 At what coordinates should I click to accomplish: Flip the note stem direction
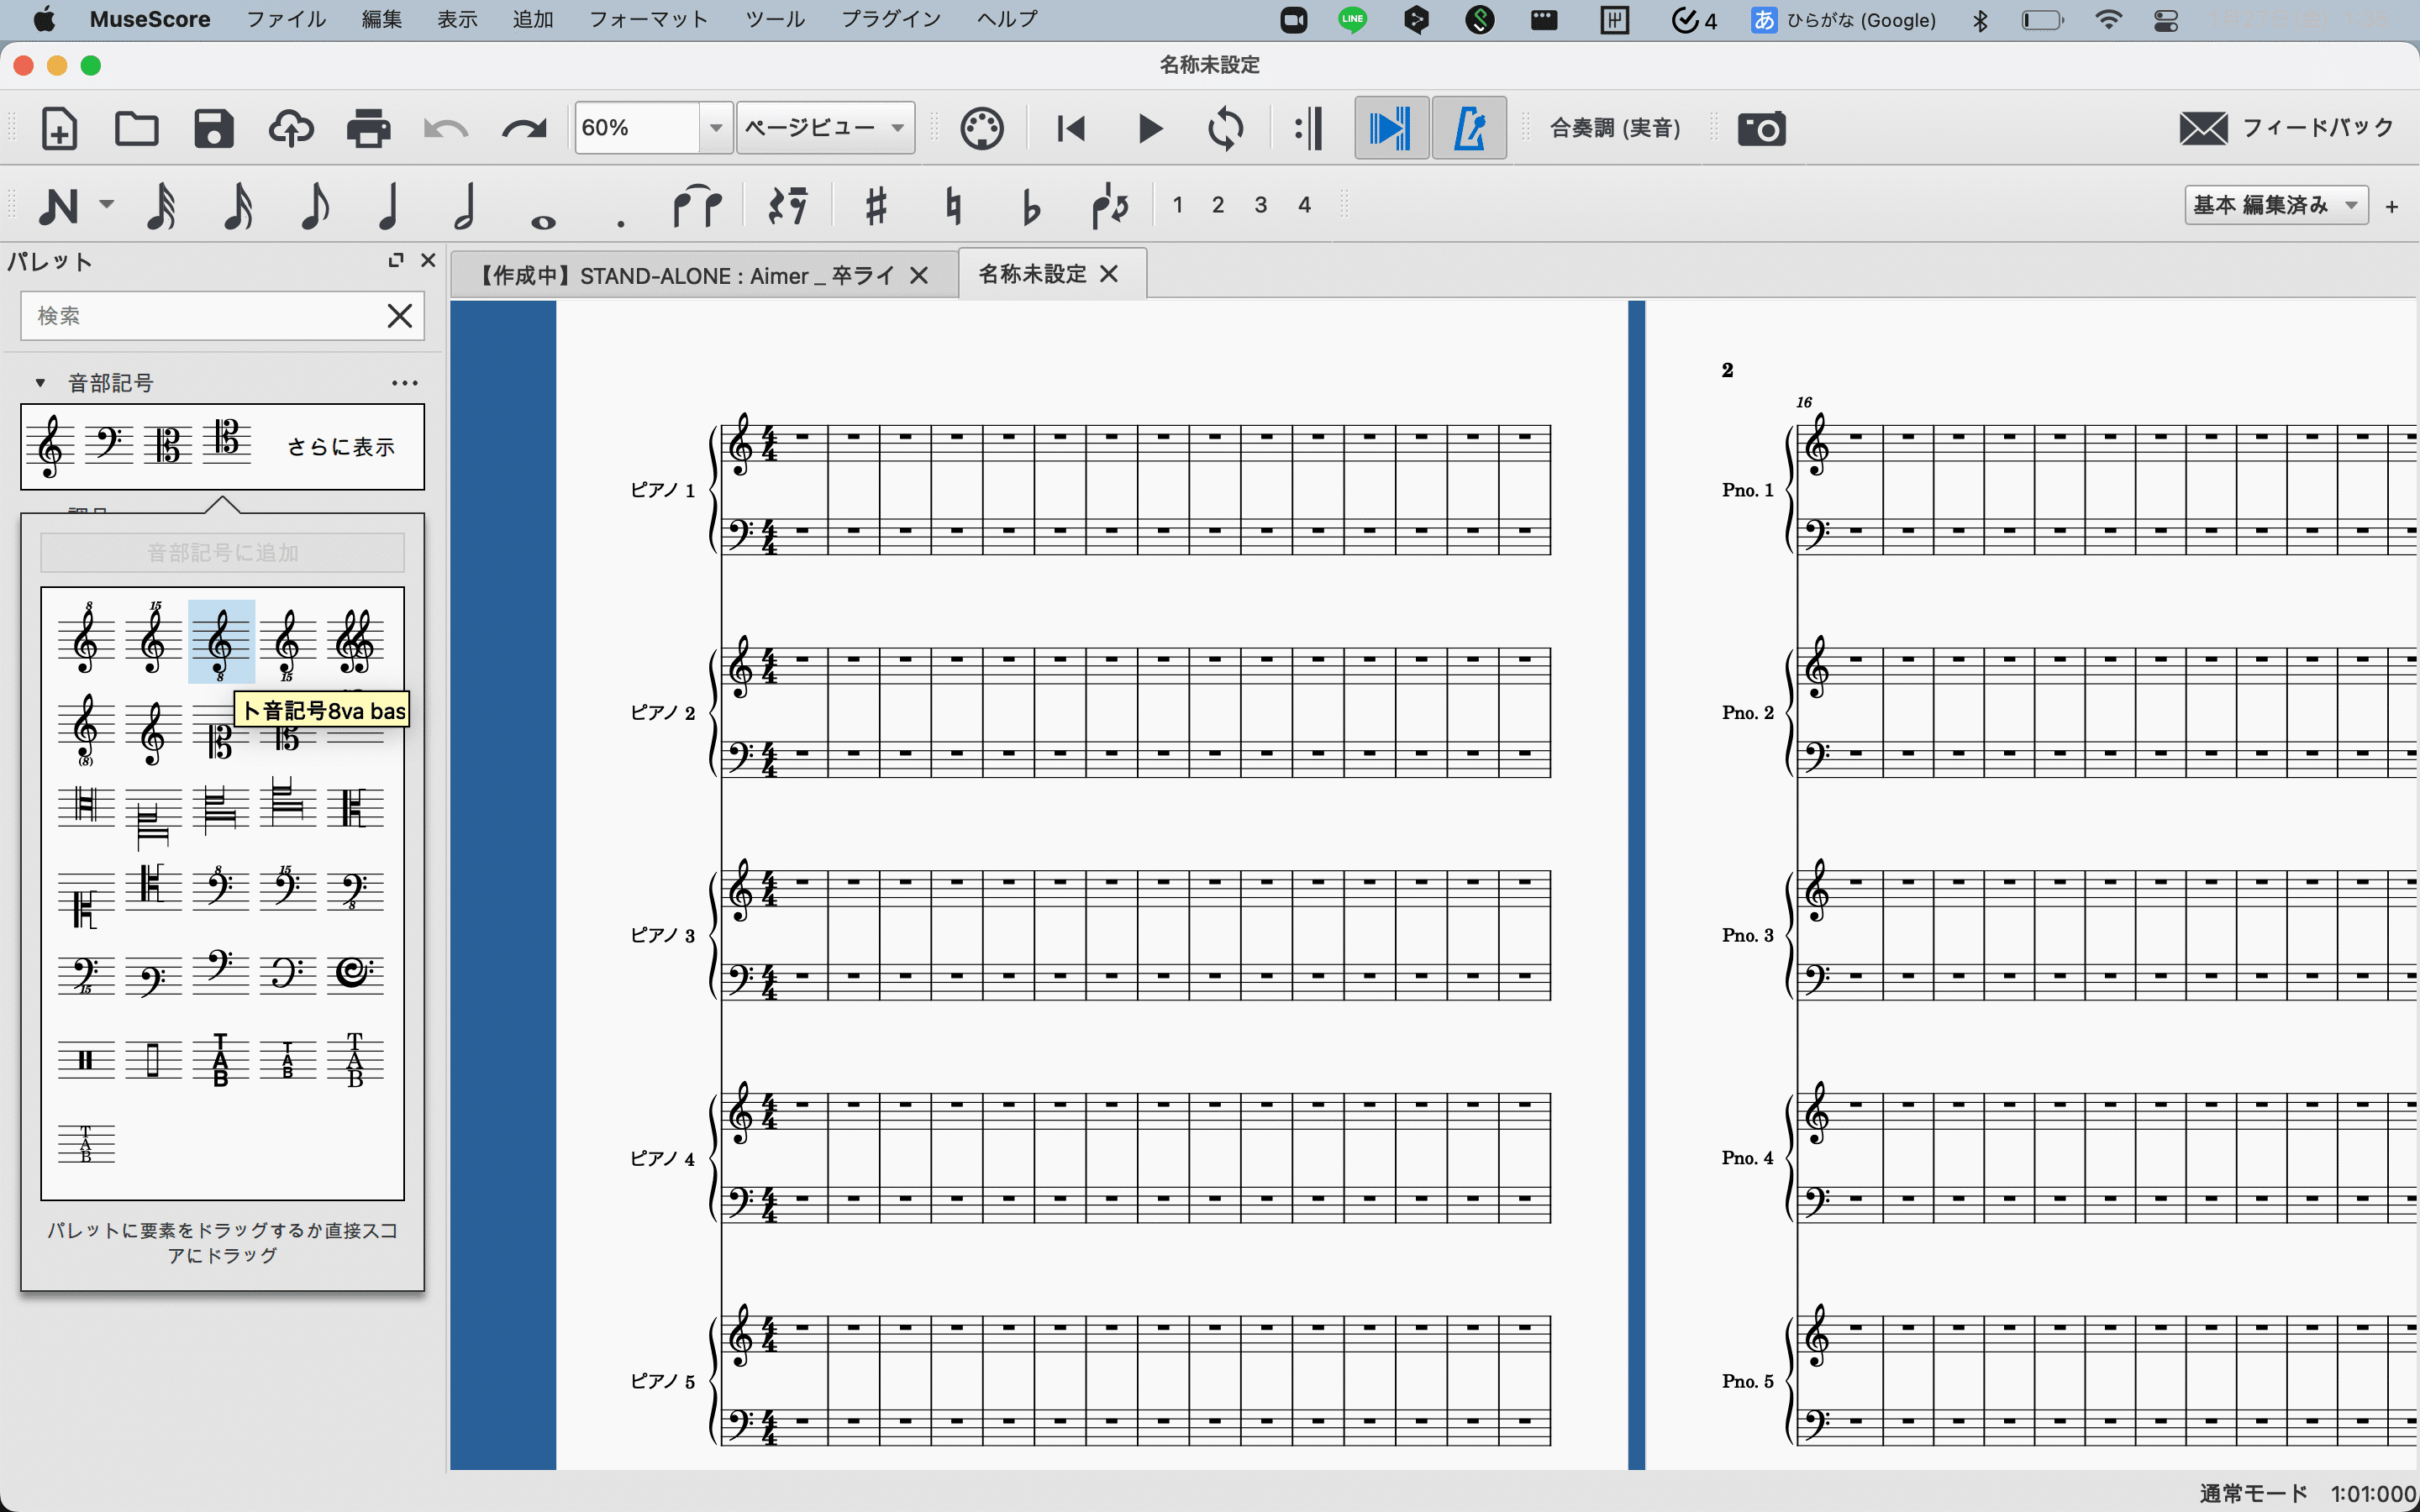[x=1110, y=206]
